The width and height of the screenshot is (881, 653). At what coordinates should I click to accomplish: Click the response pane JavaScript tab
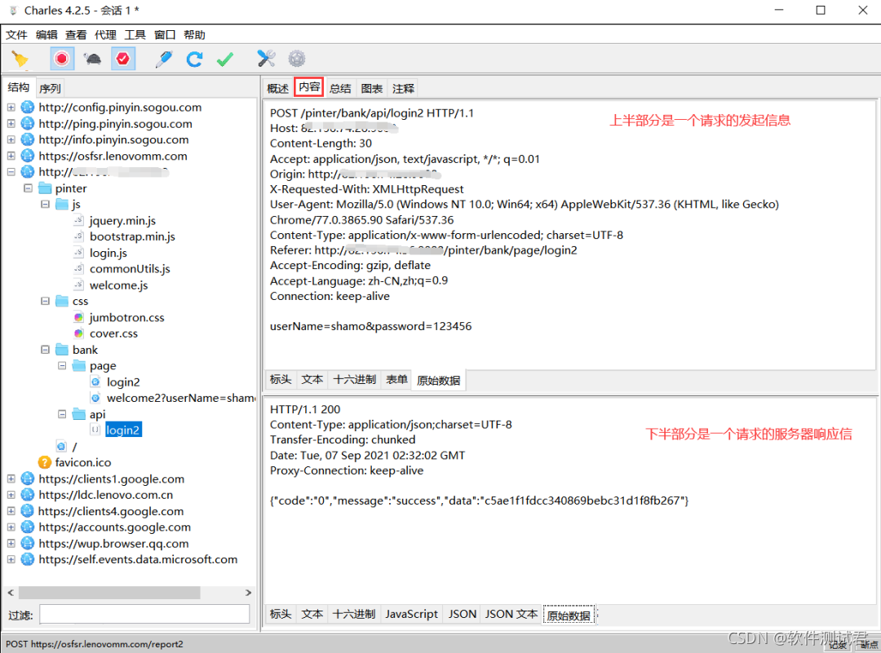coord(411,614)
